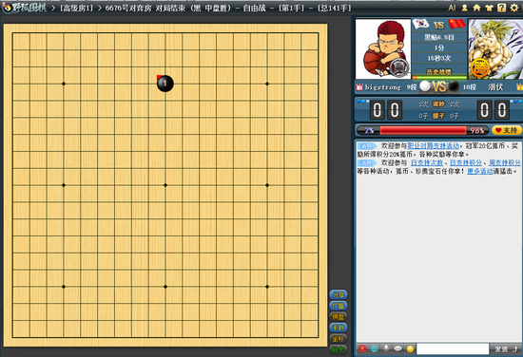Toggle the 广播 broadcast button
The height and width of the screenshot is (357, 523).
click(x=339, y=306)
